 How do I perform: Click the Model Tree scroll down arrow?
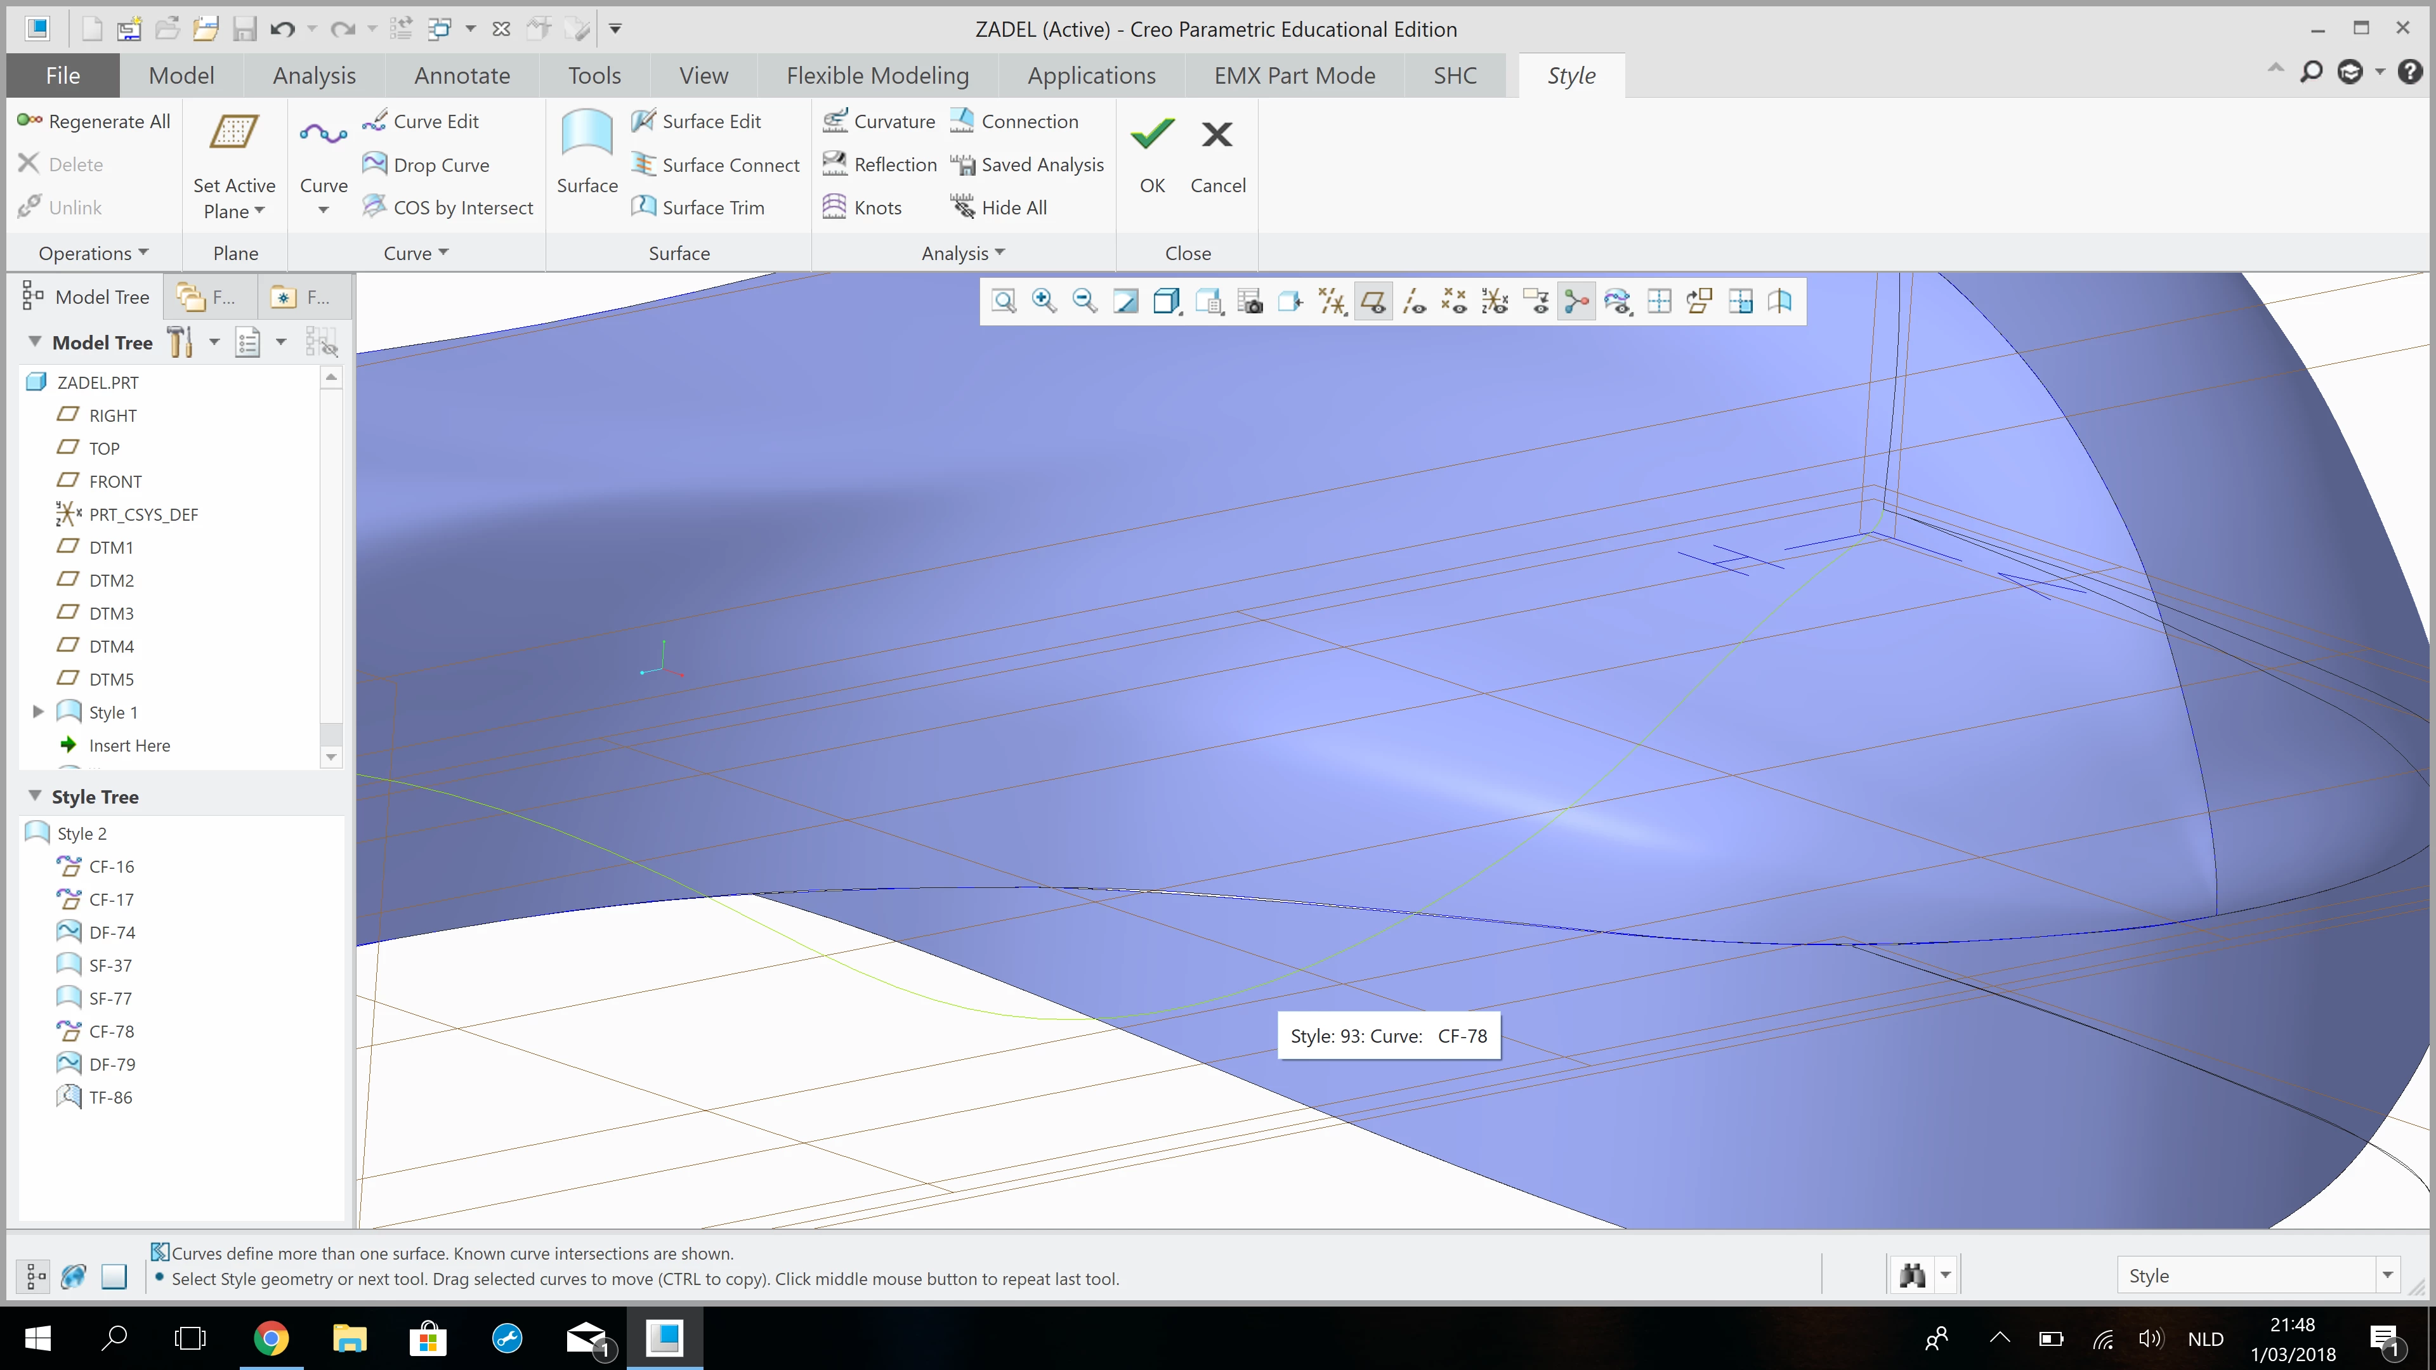[x=331, y=757]
